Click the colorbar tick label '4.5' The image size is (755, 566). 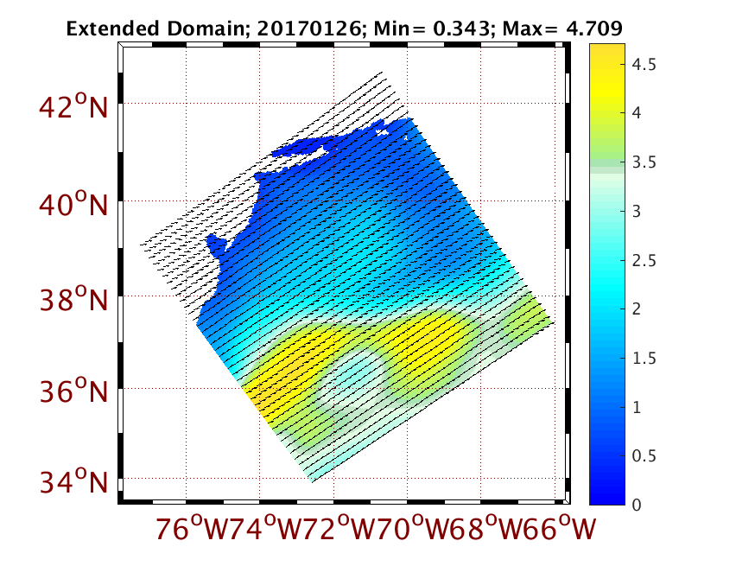tap(644, 64)
